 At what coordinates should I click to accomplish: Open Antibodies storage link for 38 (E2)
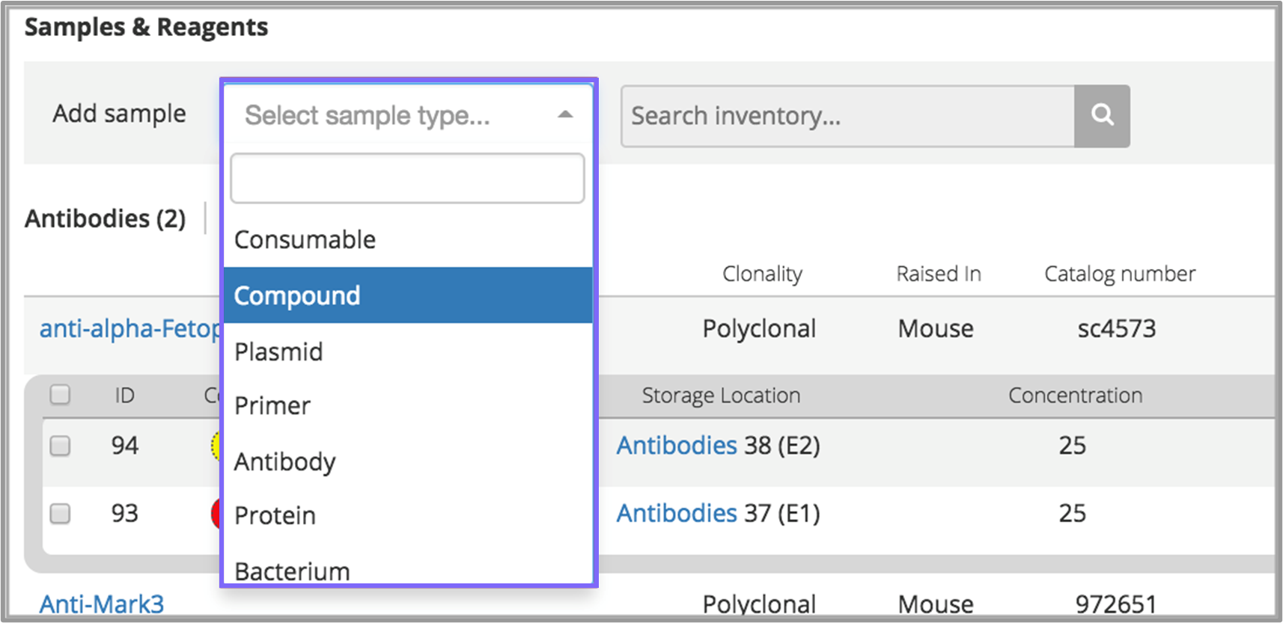coord(677,446)
